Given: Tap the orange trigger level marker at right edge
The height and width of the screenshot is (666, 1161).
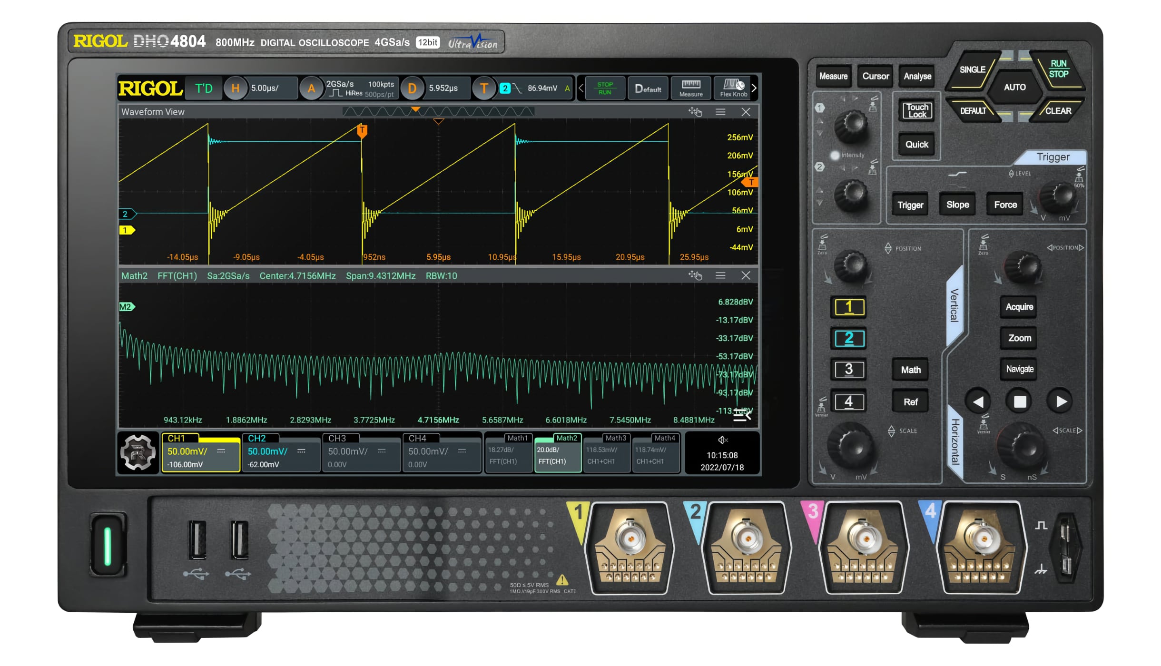Looking at the screenshot, I should pyautogui.click(x=750, y=182).
